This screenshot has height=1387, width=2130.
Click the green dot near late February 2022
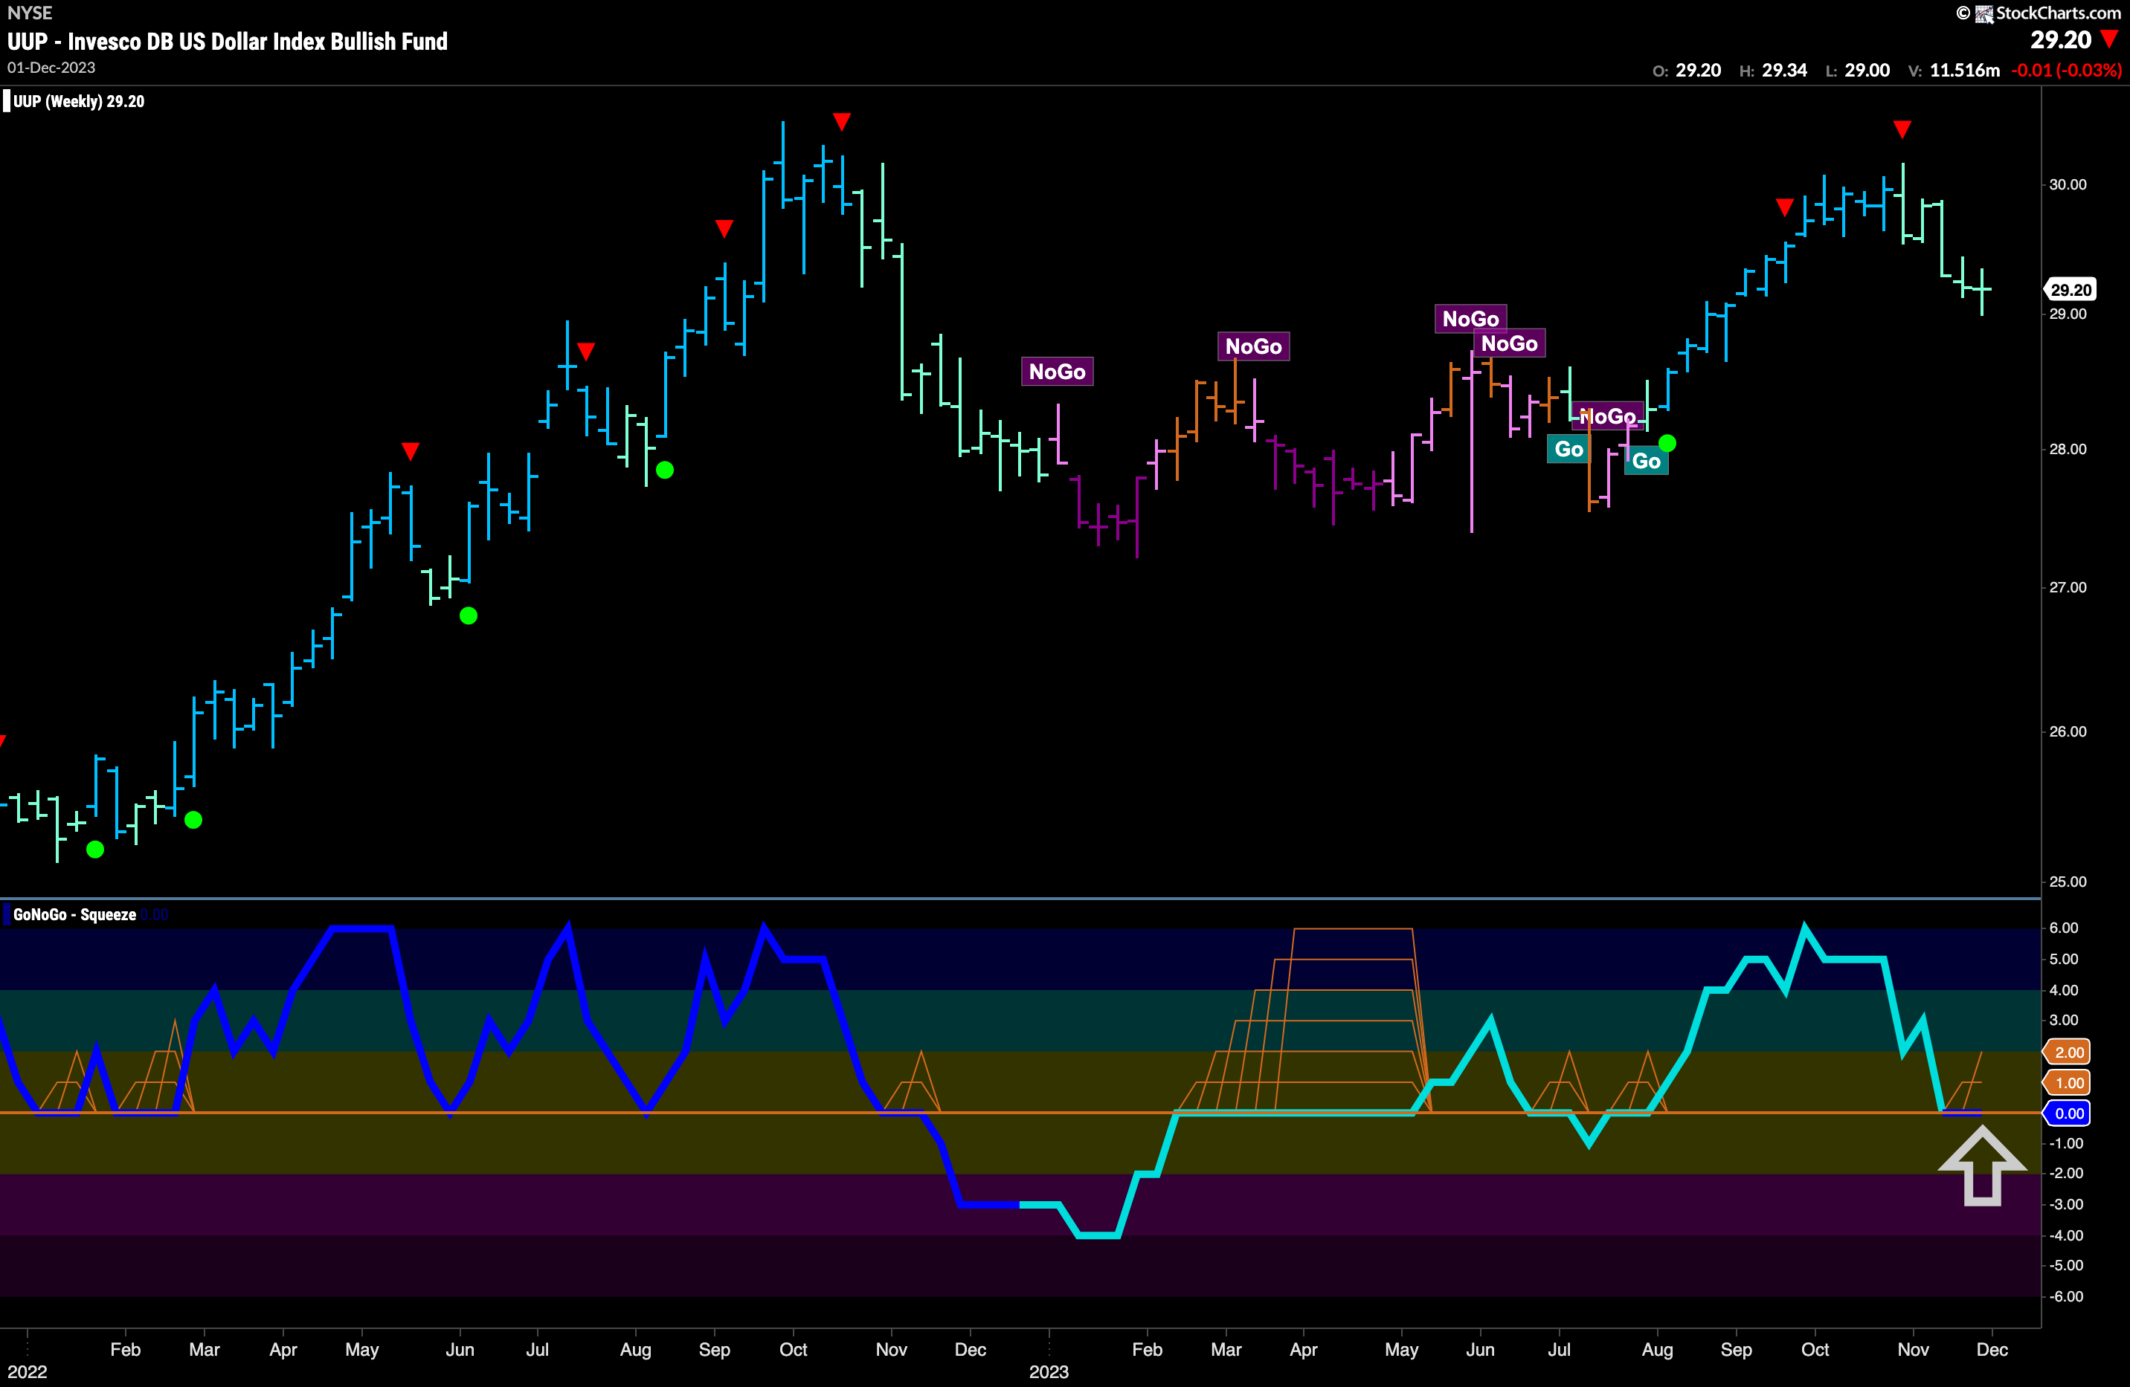[193, 820]
